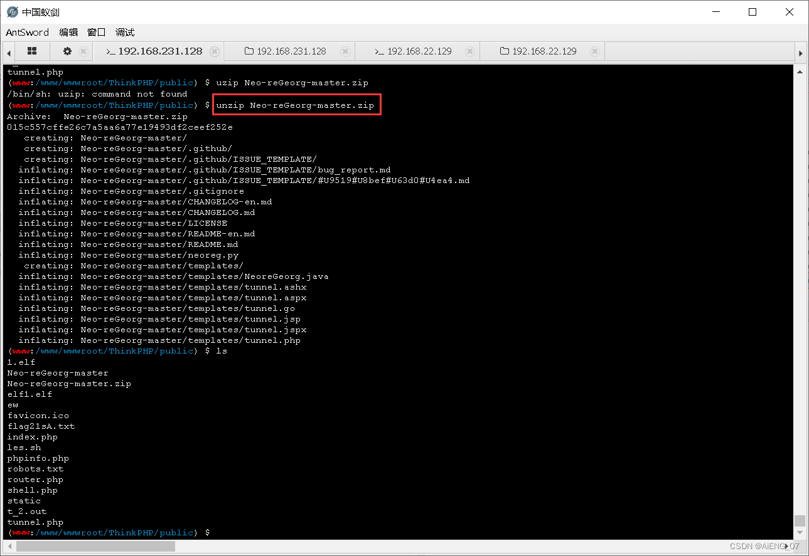The height and width of the screenshot is (556, 809).
Task: Close the settings gear tab
Action: pyautogui.click(x=83, y=51)
